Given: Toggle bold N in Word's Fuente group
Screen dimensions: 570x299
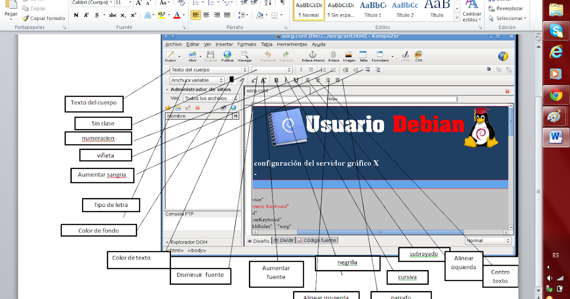Looking at the screenshot, I should coord(76,15).
